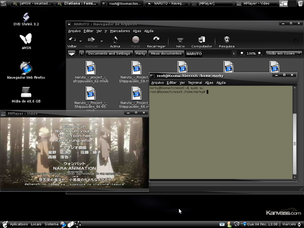The height and width of the screenshot is (228, 304).
Task: Select the Shippuuden_66 video file
Action: [134, 98]
